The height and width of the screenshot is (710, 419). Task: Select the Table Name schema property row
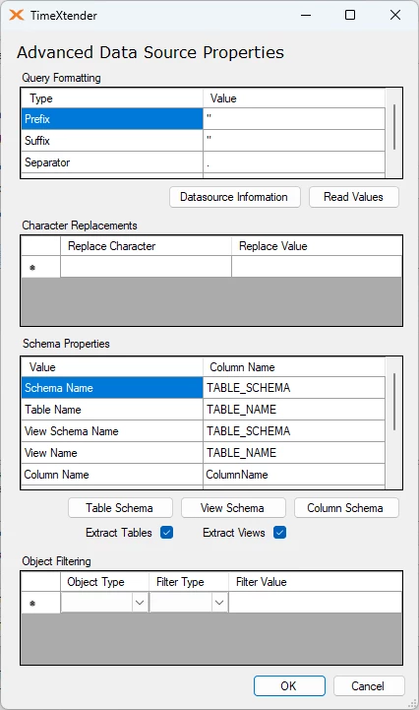click(x=204, y=410)
